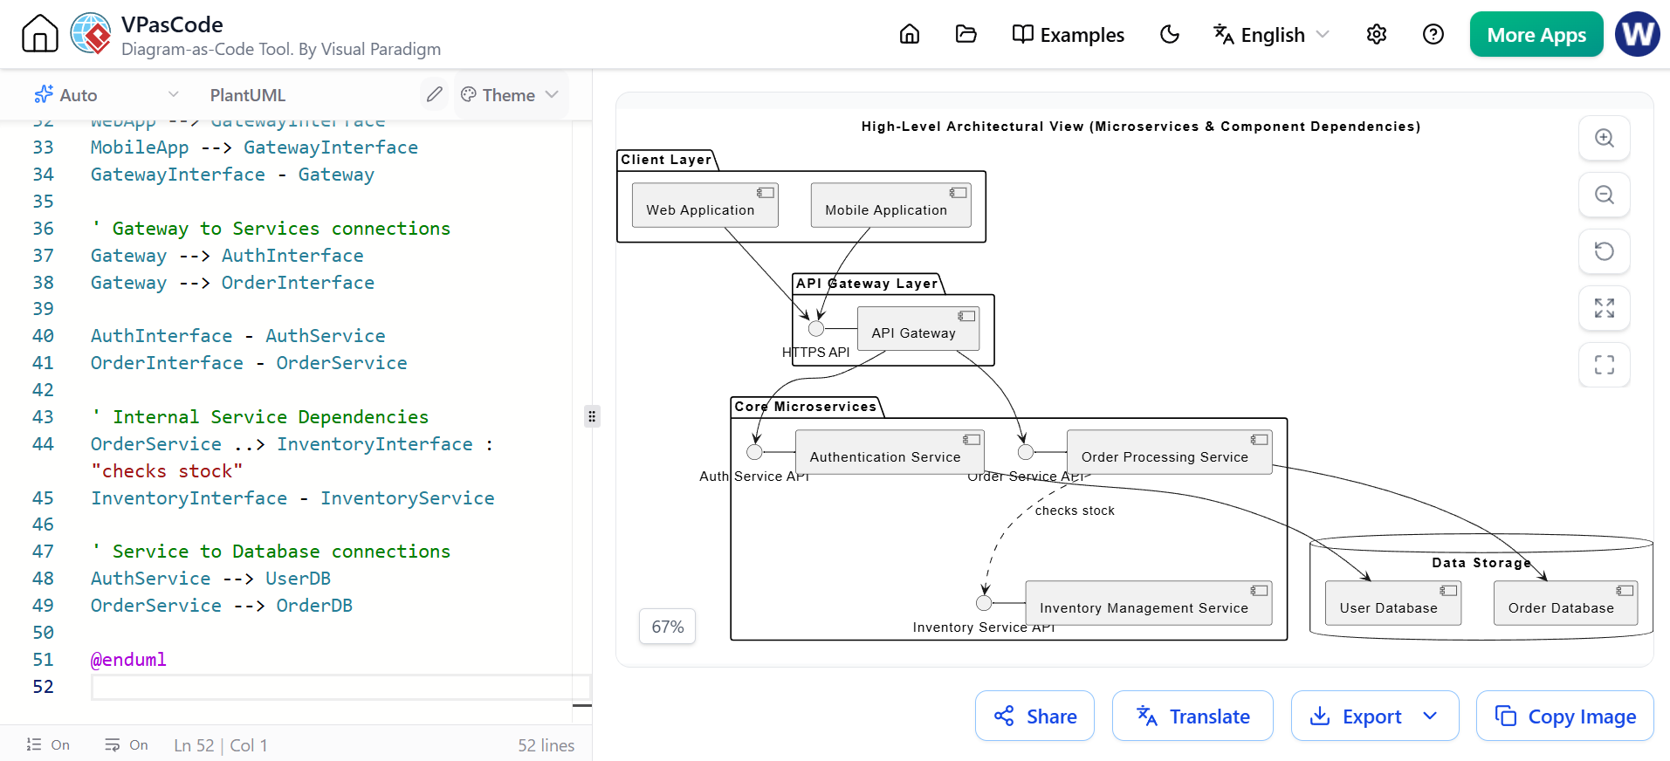Screen dimensions: 1670x761
Task: Click the VPasCode globe logo
Action: 91,34
